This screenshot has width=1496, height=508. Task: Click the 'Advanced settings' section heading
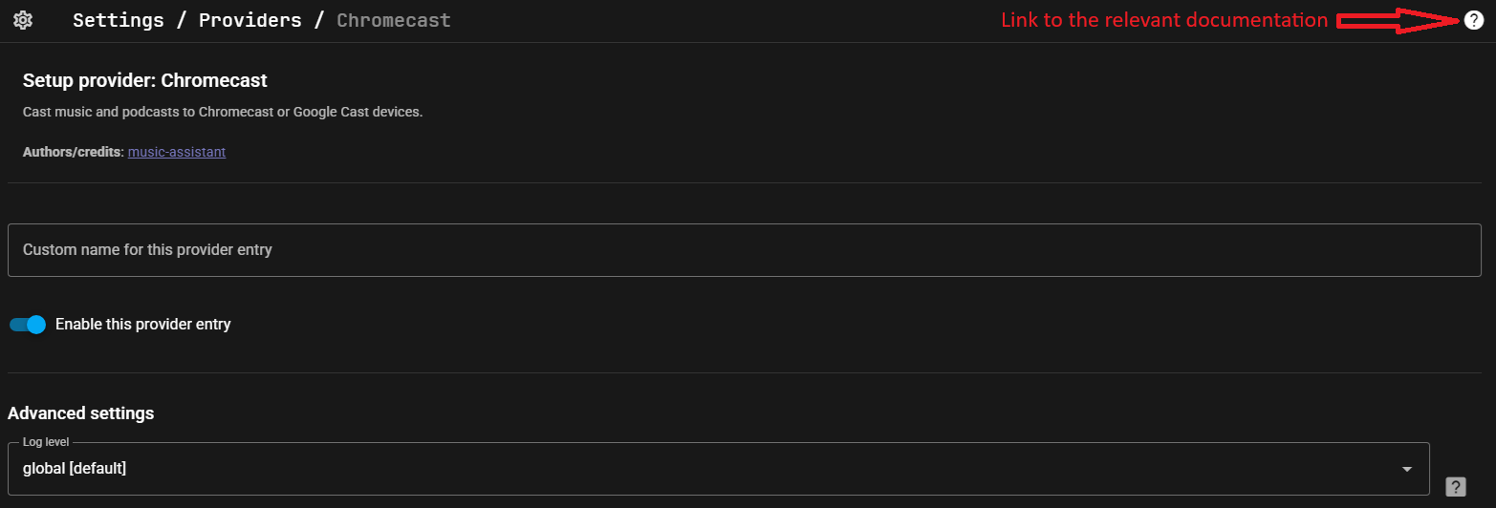click(80, 413)
